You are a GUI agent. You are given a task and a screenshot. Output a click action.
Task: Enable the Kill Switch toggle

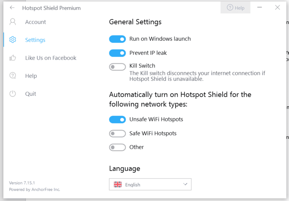[x=118, y=67]
